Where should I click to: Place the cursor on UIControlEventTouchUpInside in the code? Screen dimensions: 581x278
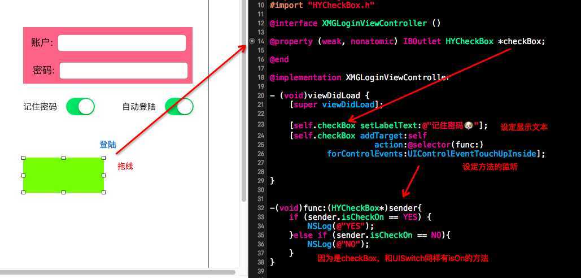(471, 154)
